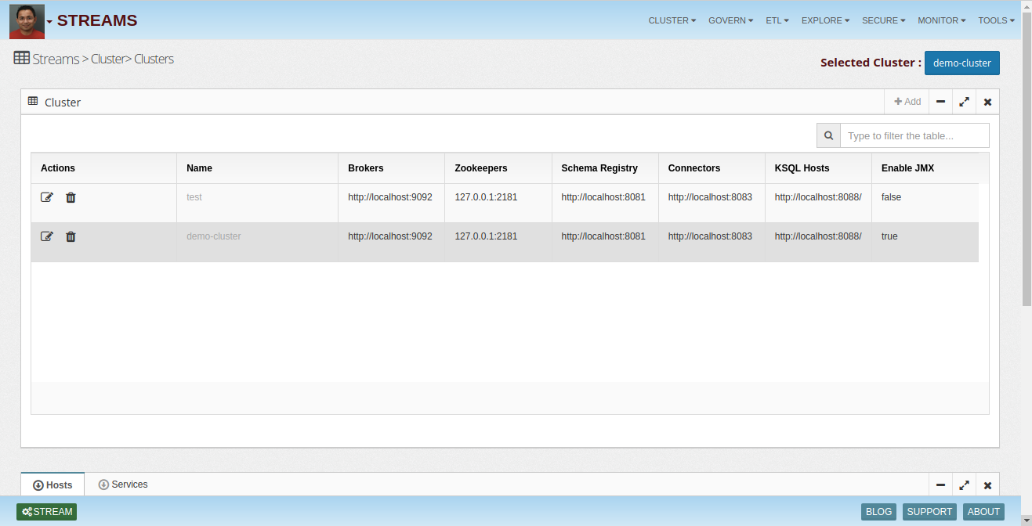Click the table filter input field
Image resolution: width=1032 pixels, height=526 pixels.
[914, 135]
